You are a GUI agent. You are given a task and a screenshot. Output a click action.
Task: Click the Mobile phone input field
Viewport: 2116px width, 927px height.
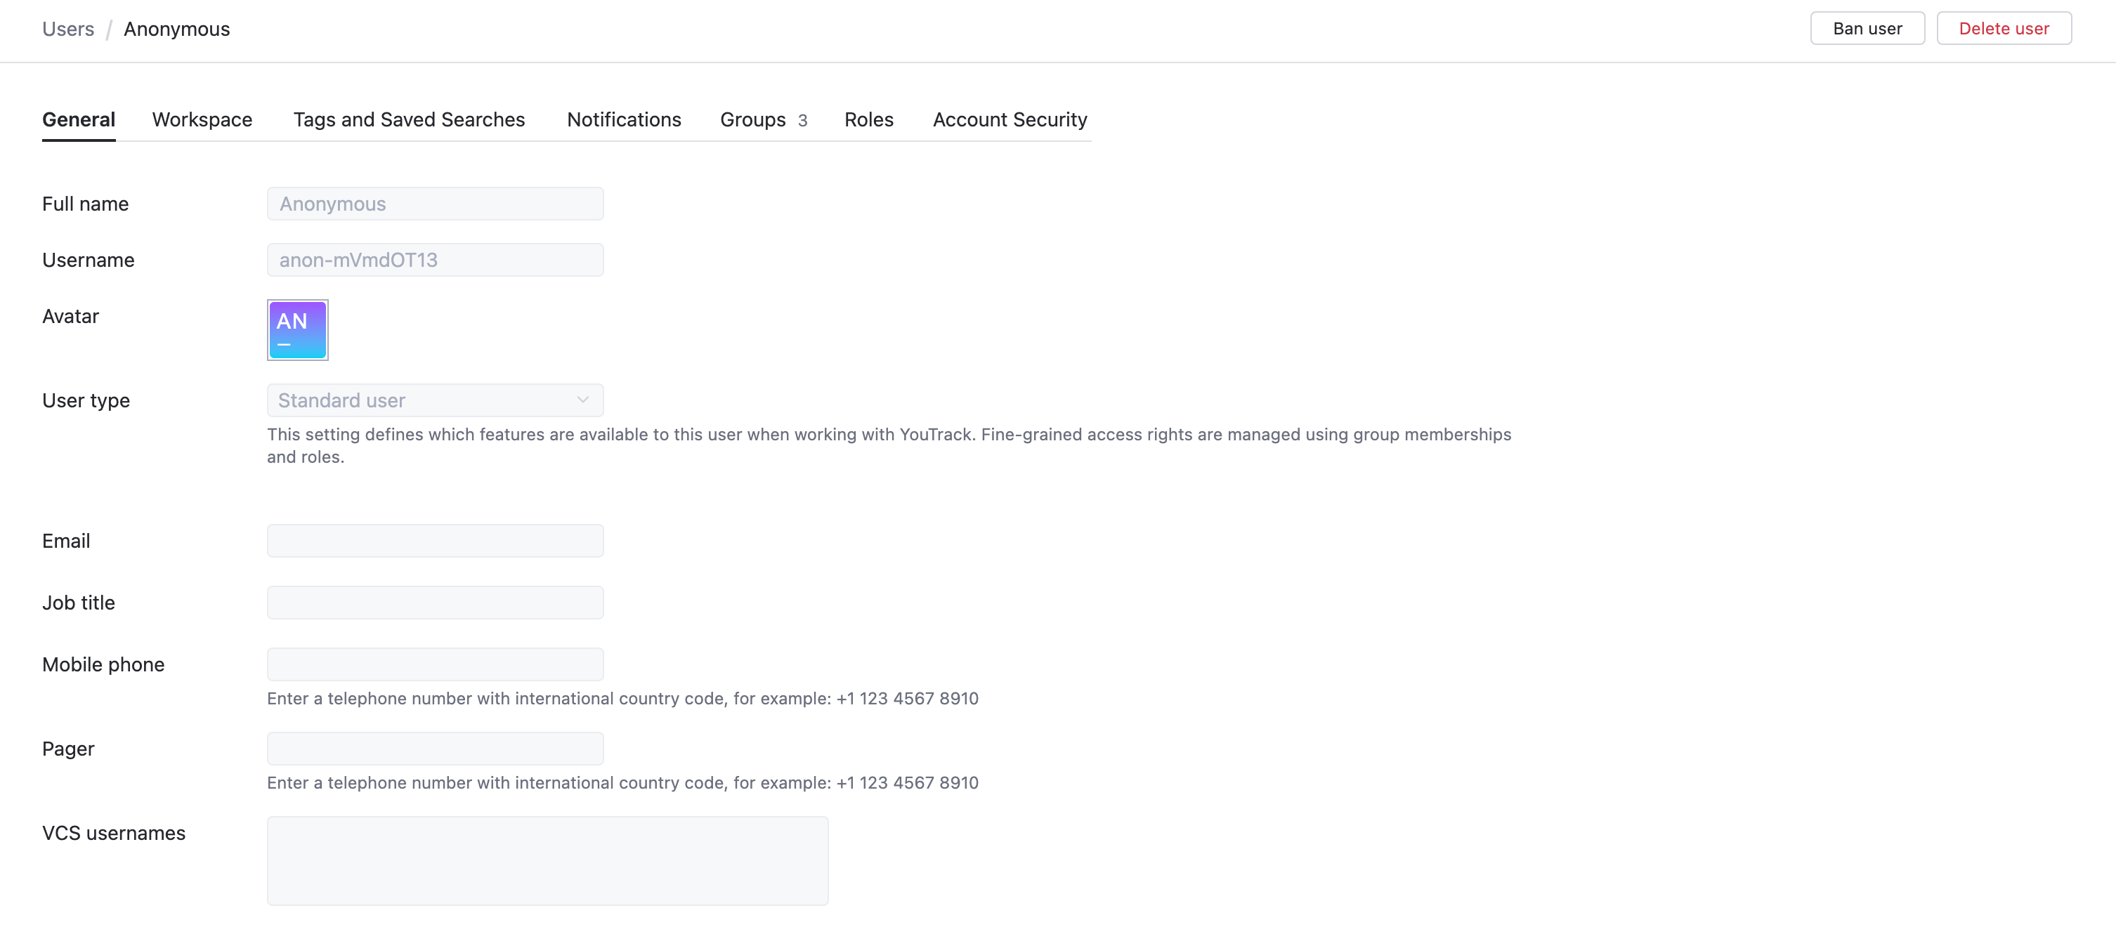pos(436,664)
